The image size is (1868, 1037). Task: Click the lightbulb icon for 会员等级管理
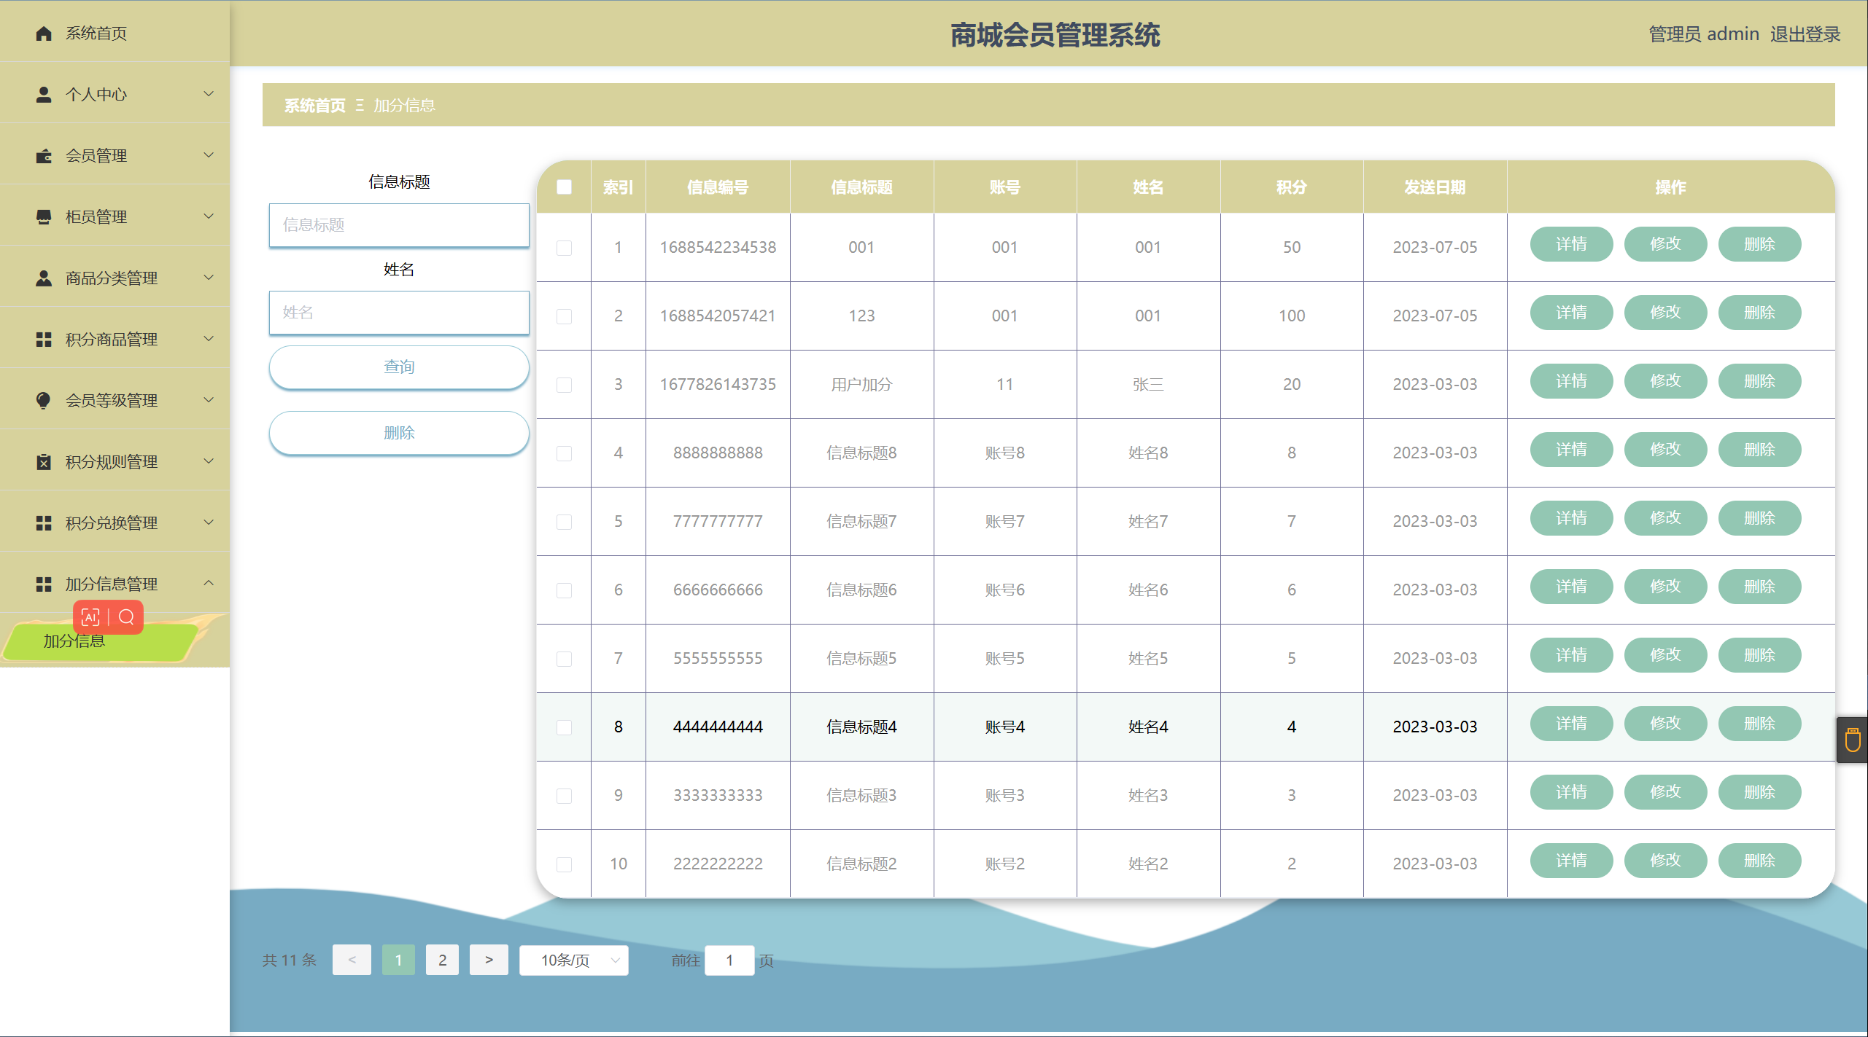44,401
